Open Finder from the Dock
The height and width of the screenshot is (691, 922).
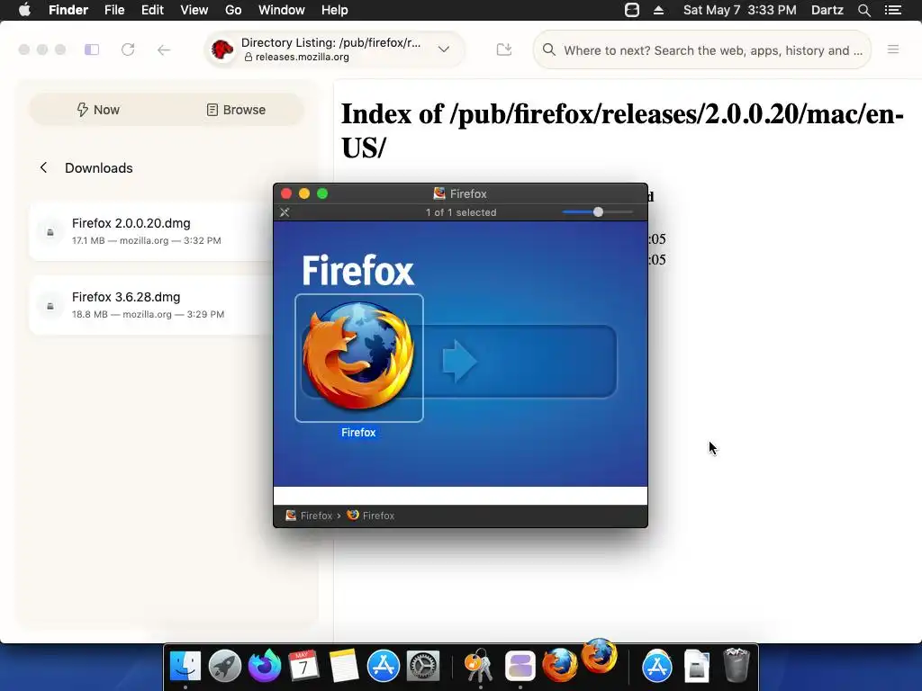(x=185, y=667)
